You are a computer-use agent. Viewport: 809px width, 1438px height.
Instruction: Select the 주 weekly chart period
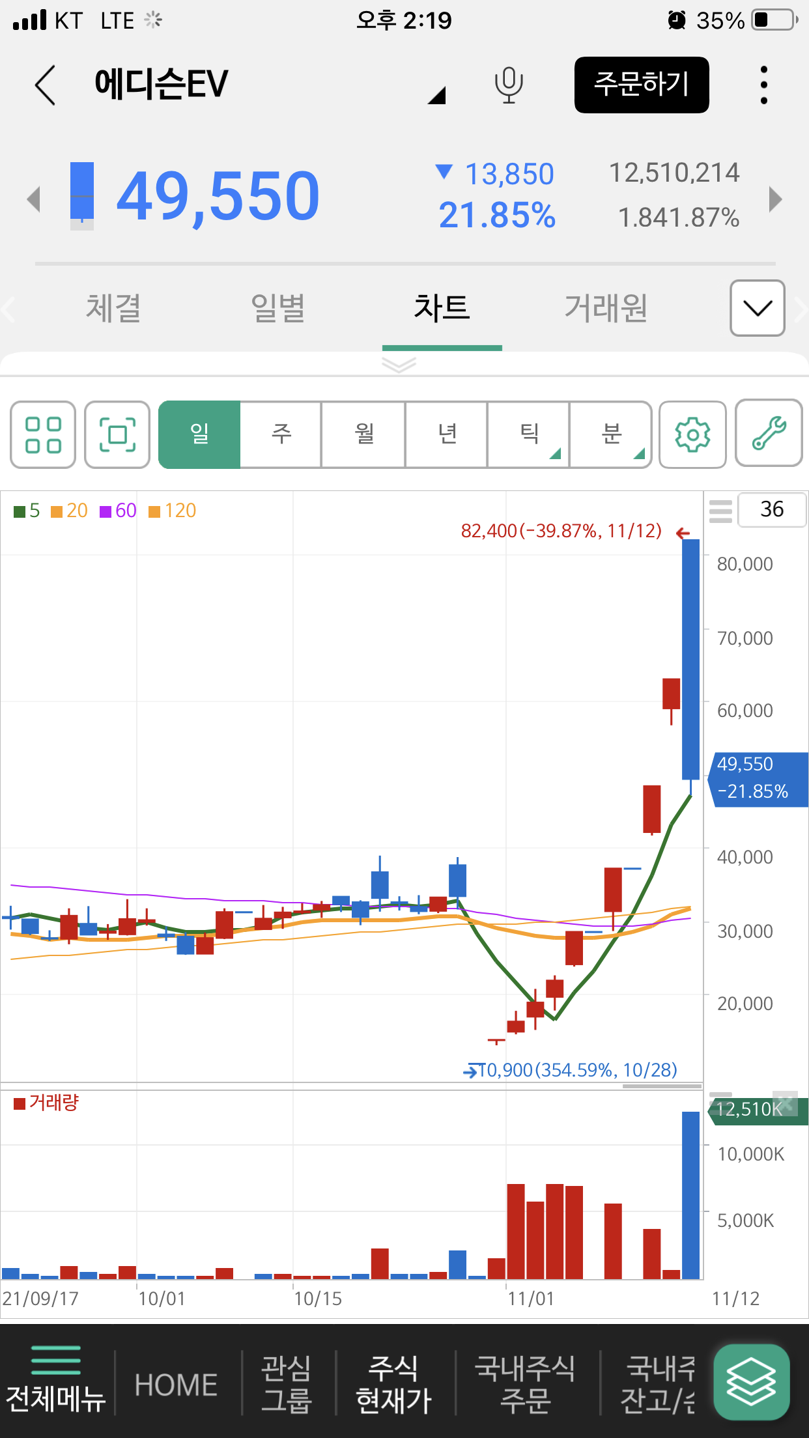[x=281, y=434]
